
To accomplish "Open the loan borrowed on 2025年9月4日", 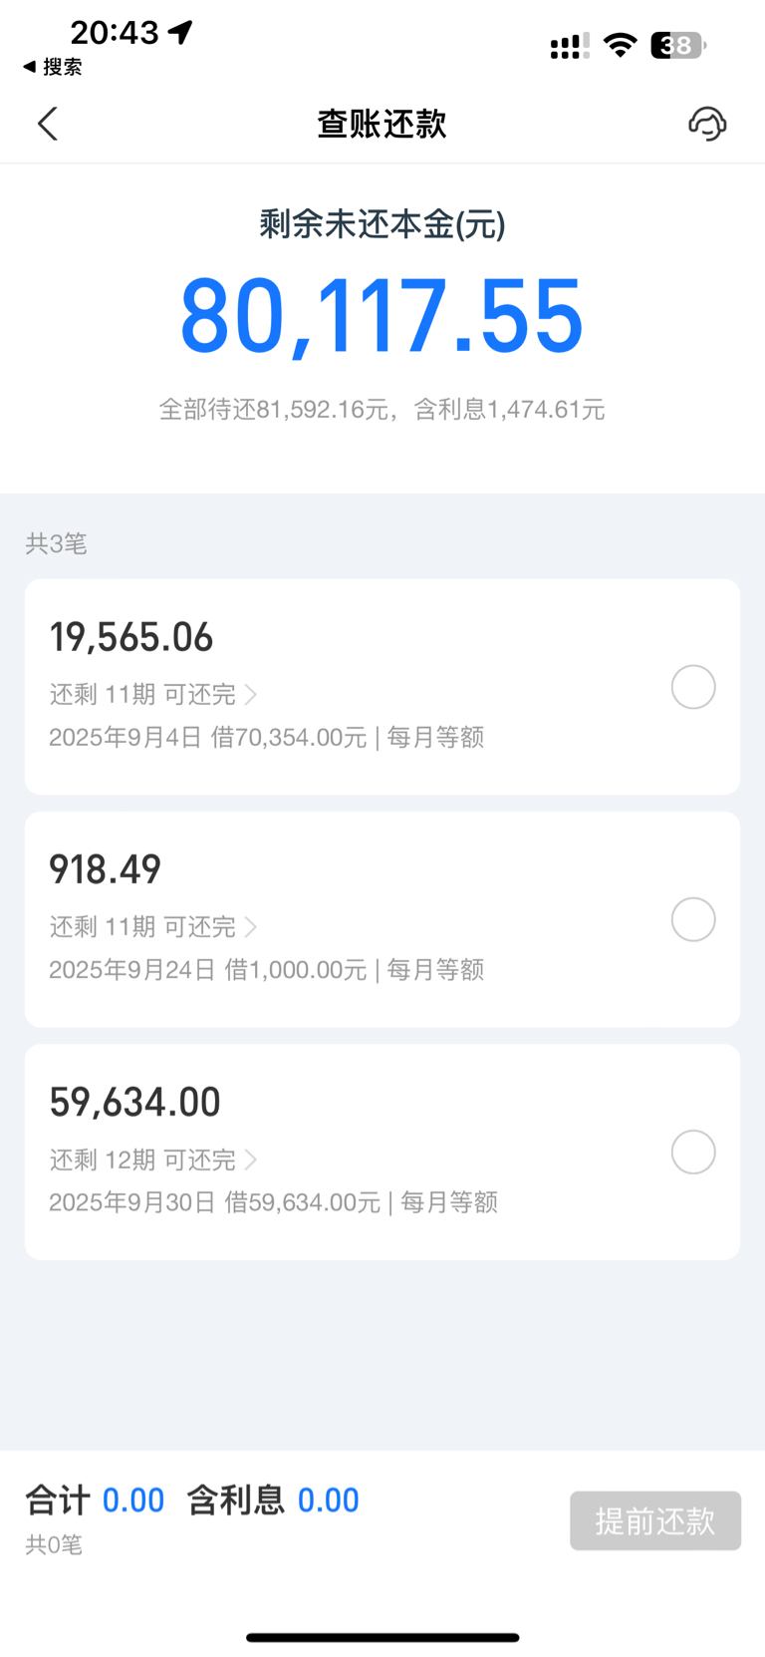I will click(x=266, y=738).
